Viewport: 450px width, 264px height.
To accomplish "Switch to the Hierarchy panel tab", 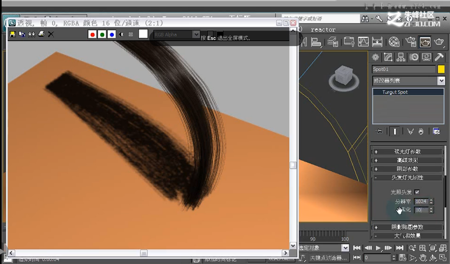I will tap(401, 57).
